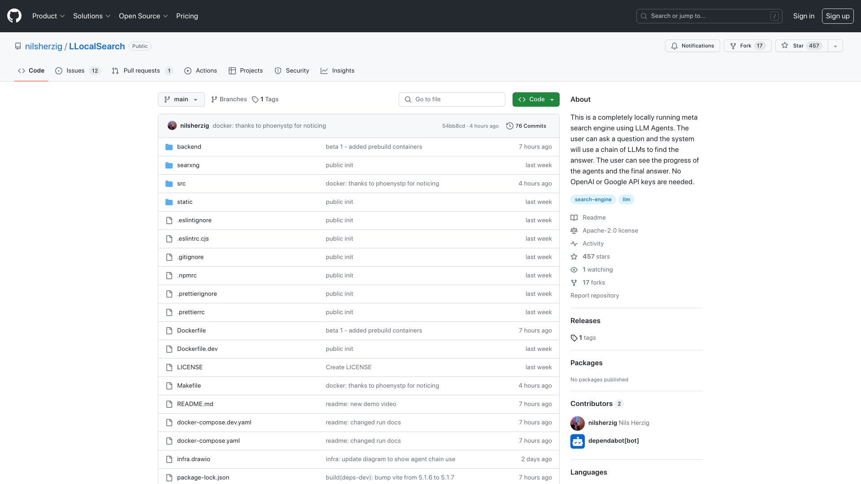The height and width of the screenshot is (484, 861).
Task: Switch to the Issues tab
Action: tap(78, 71)
